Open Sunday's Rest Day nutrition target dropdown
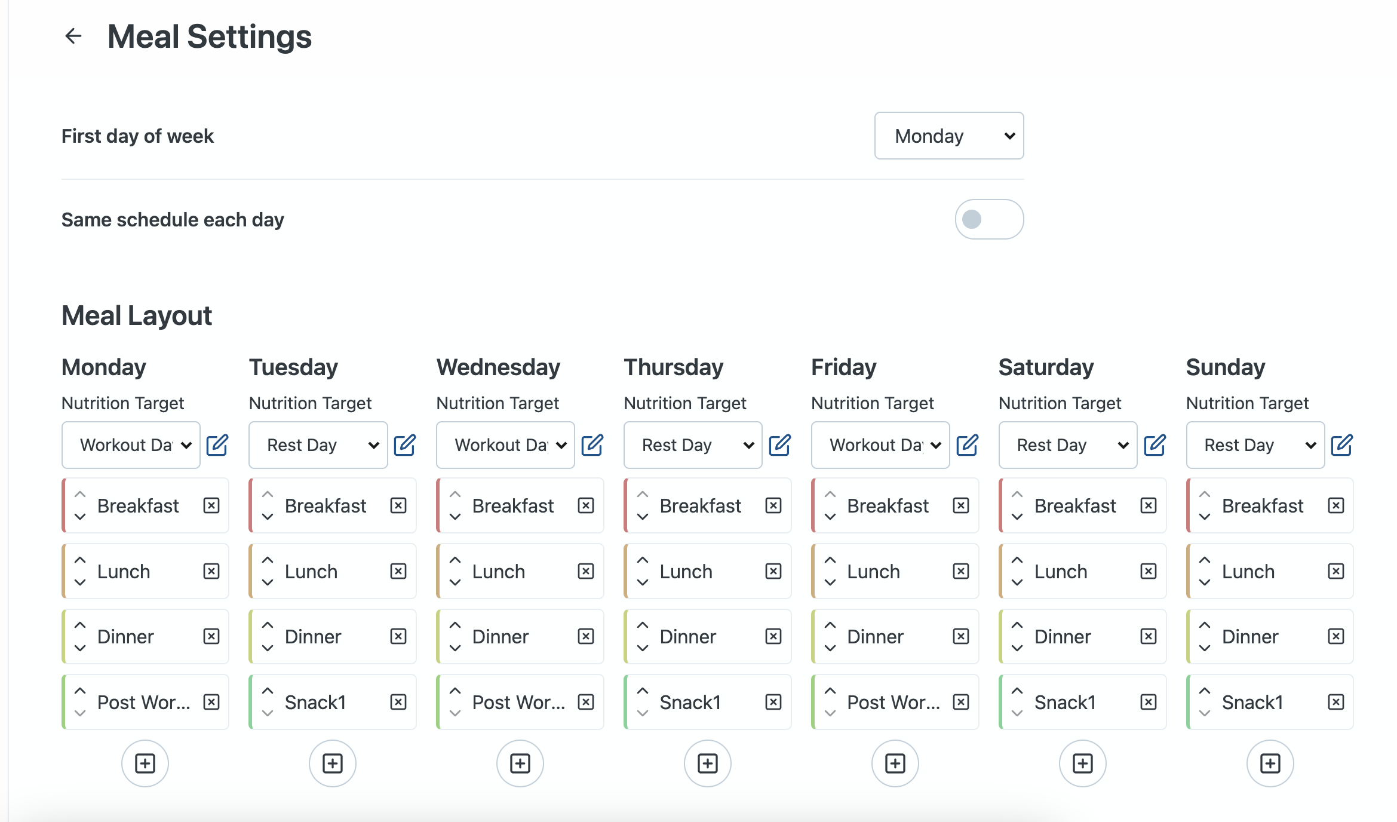 (x=1255, y=445)
